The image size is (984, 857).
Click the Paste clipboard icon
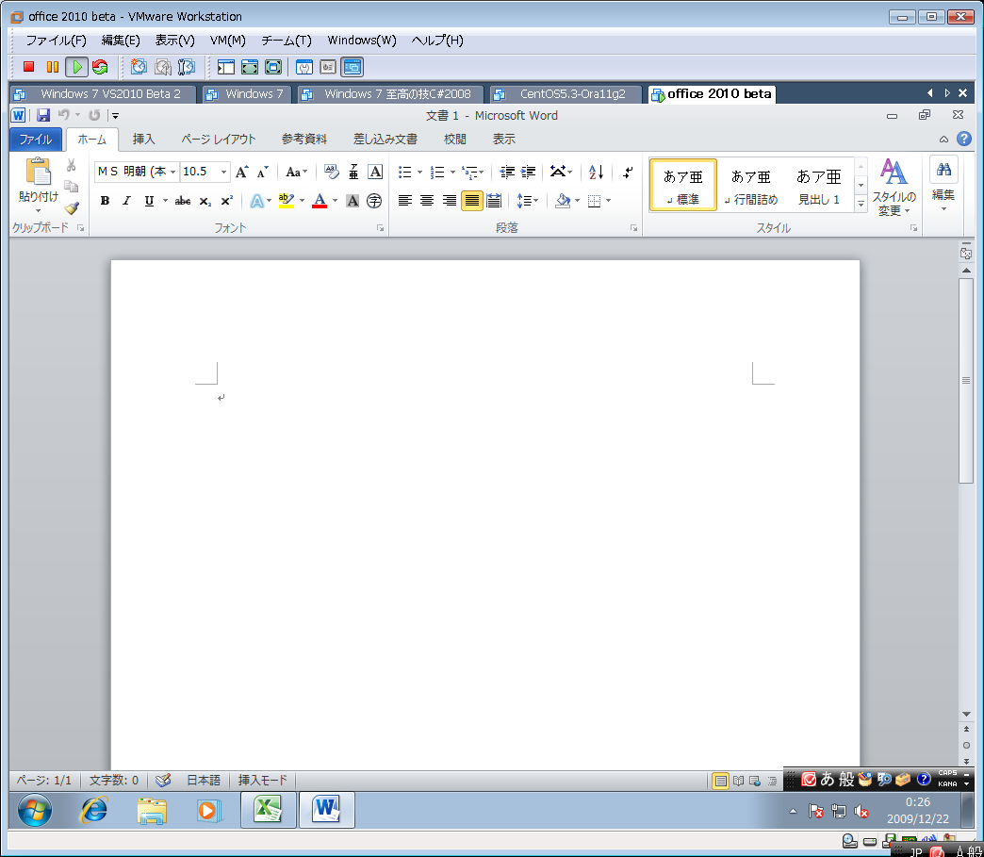39,173
